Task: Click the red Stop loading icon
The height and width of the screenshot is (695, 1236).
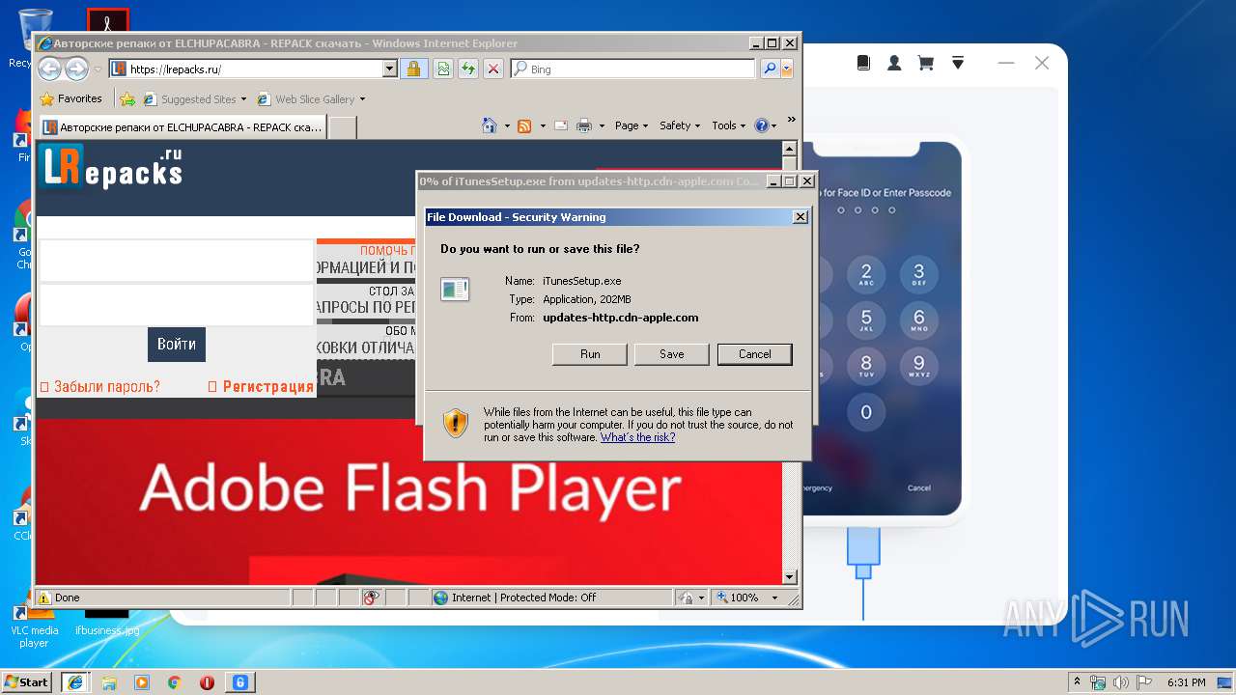Action: click(492, 69)
